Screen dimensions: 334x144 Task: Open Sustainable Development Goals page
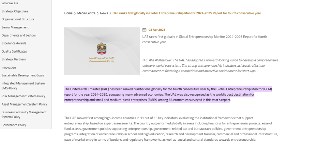tap(23, 75)
